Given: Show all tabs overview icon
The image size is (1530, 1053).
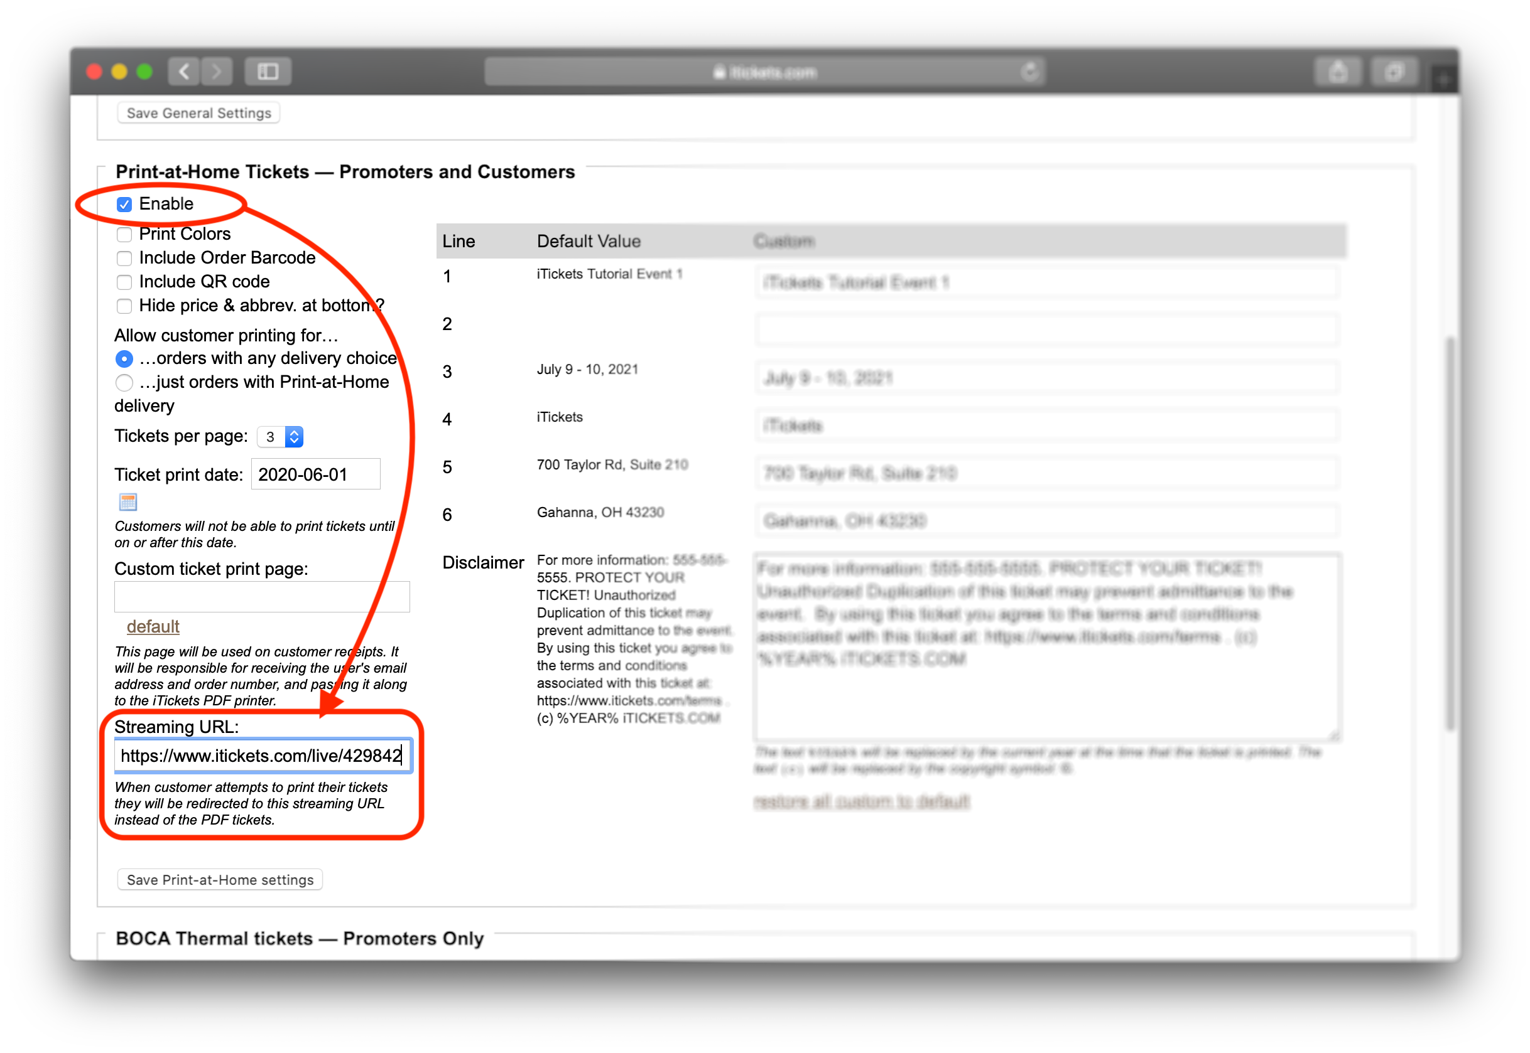Looking at the screenshot, I should pyautogui.click(x=1393, y=72).
